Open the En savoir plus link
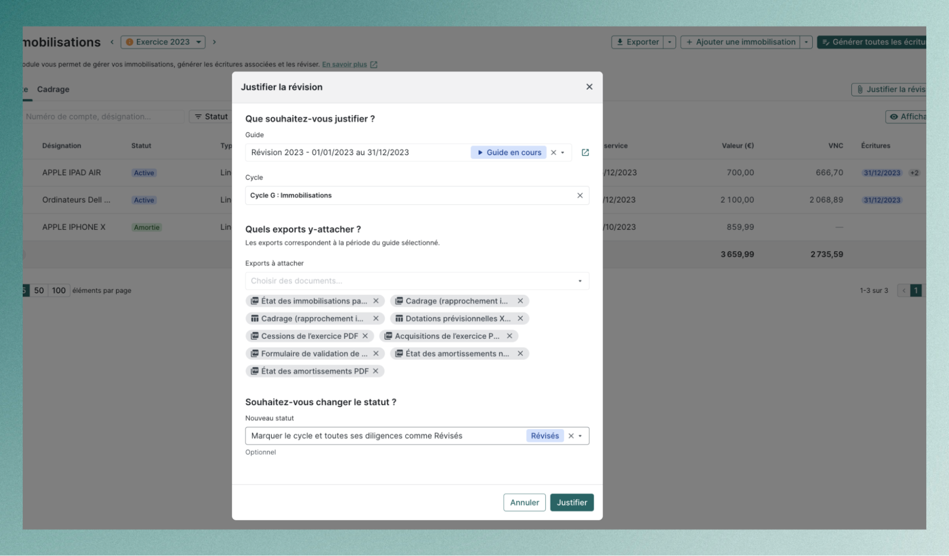Screen dimensions: 949x556 [345, 65]
